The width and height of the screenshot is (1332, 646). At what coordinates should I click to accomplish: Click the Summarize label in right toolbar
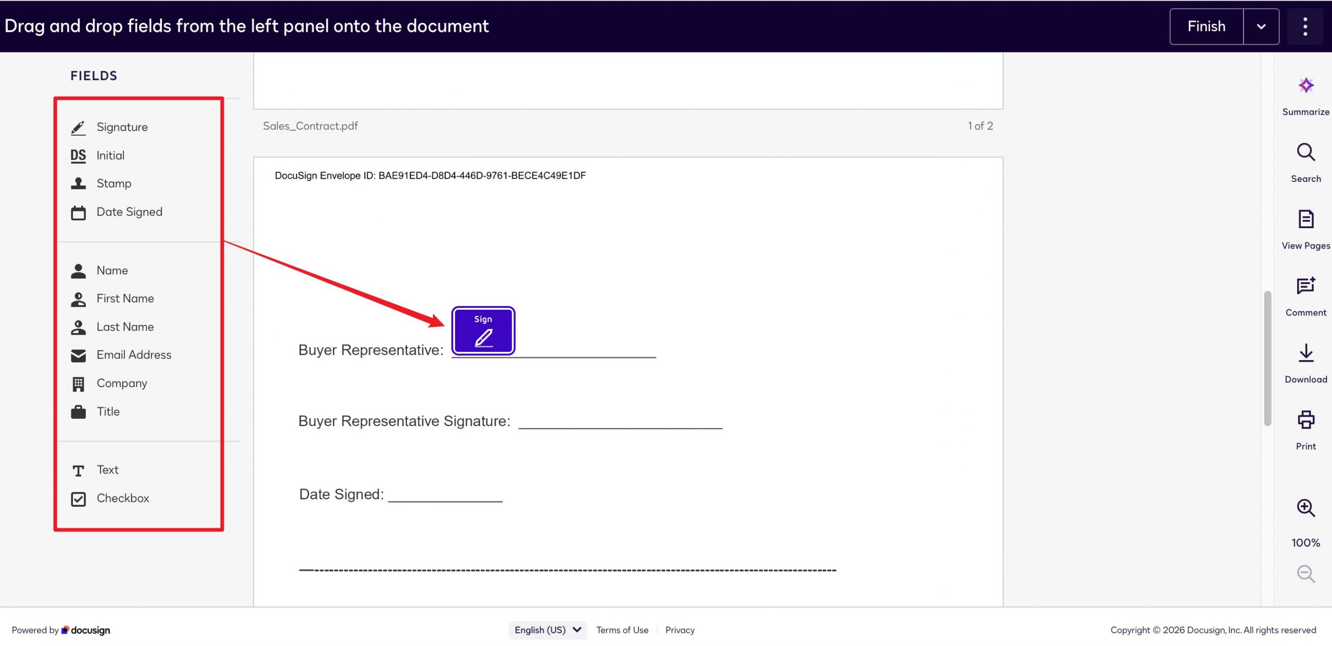coord(1305,112)
